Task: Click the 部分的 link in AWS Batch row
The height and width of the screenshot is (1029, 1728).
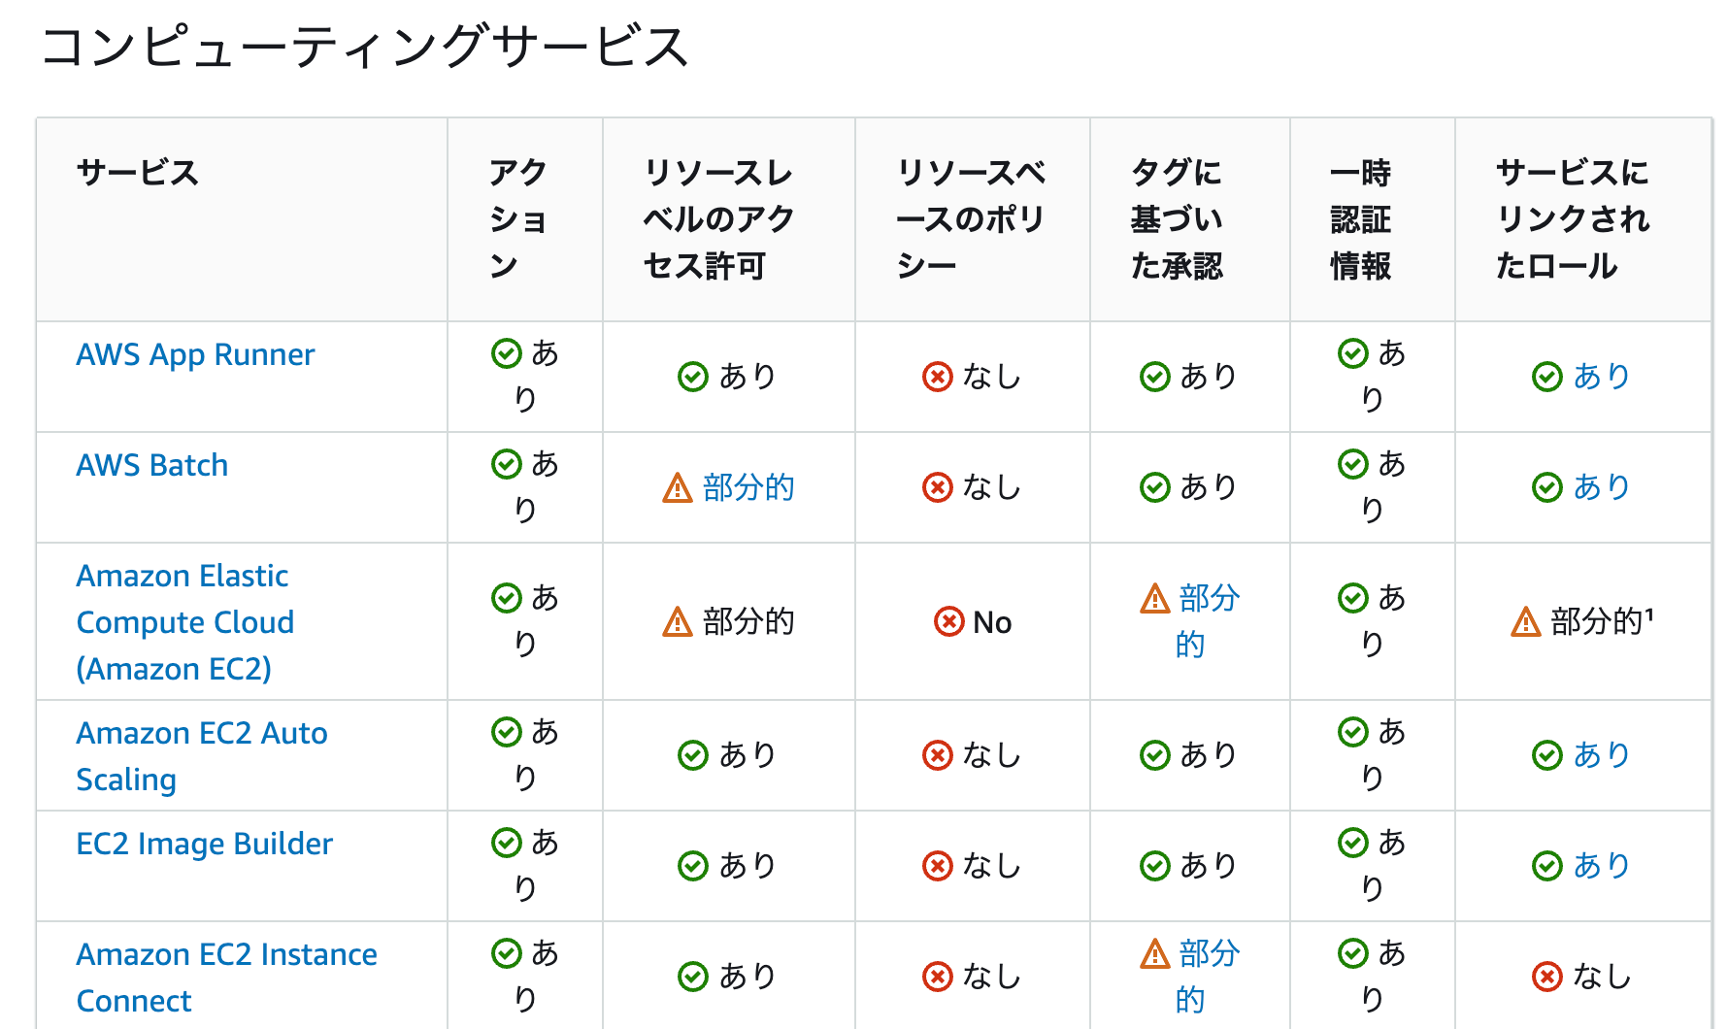Action: [748, 487]
